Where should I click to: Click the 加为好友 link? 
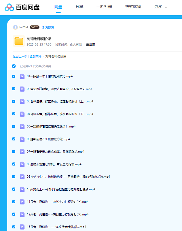coord(48,27)
